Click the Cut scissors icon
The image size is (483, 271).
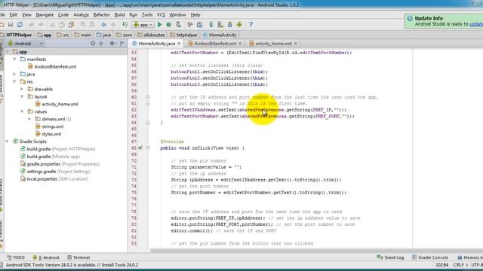click(x=52, y=25)
